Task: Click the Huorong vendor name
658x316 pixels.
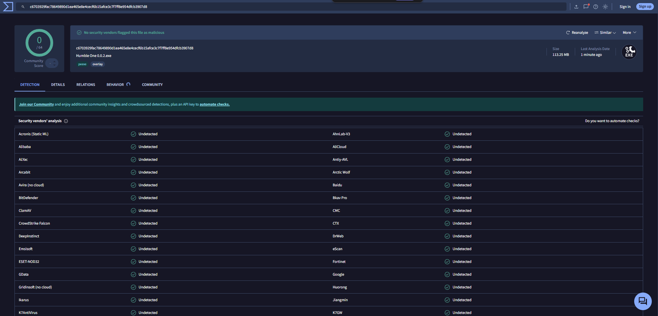Action: pyautogui.click(x=340, y=287)
